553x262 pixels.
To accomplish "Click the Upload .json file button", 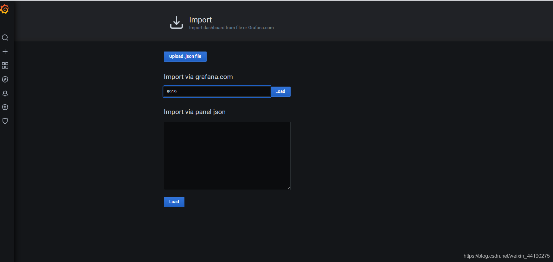I will (185, 57).
